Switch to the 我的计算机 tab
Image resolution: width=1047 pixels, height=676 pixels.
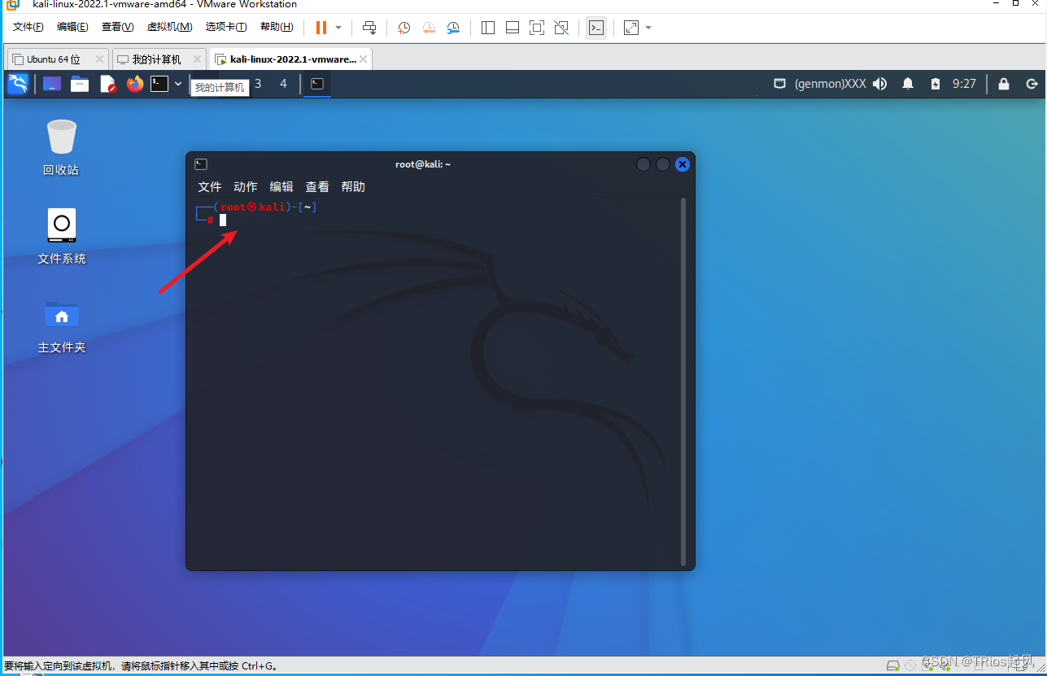[156, 59]
